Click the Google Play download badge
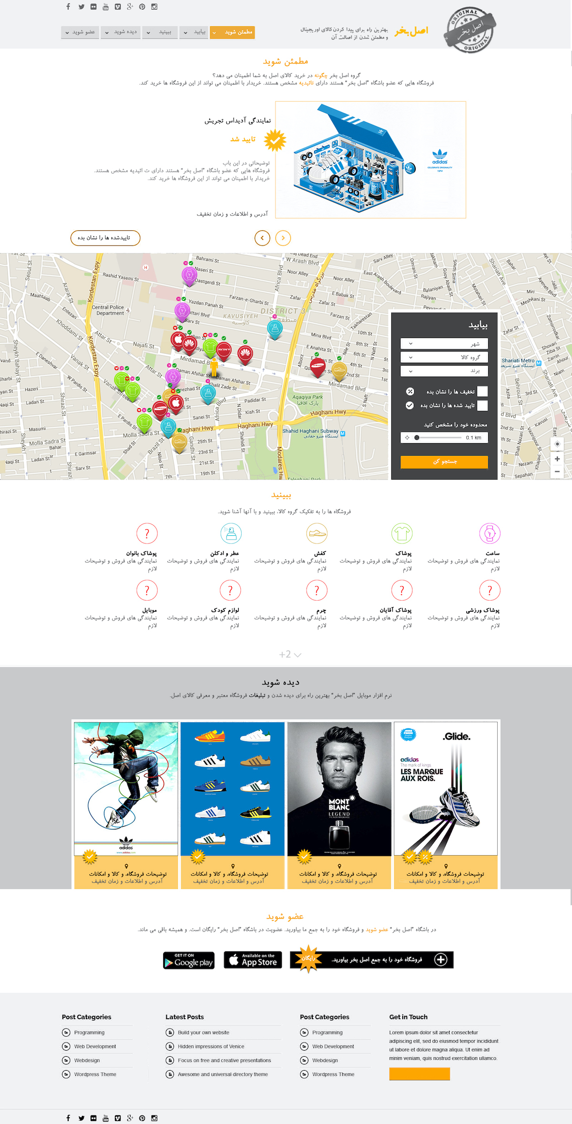Image resolution: width=572 pixels, height=1124 pixels. [x=189, y=960]
